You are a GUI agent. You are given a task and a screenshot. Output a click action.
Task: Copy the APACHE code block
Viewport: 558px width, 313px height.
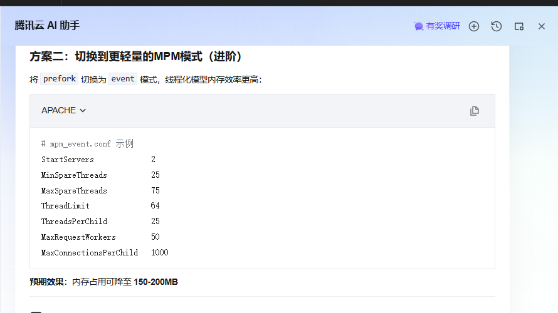pyautogui.click(x=475, y=111)
